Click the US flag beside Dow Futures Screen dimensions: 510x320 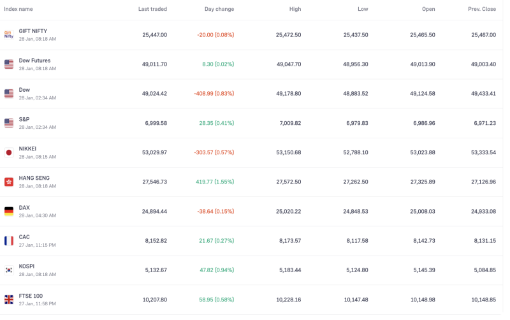[x=9, y=64]
